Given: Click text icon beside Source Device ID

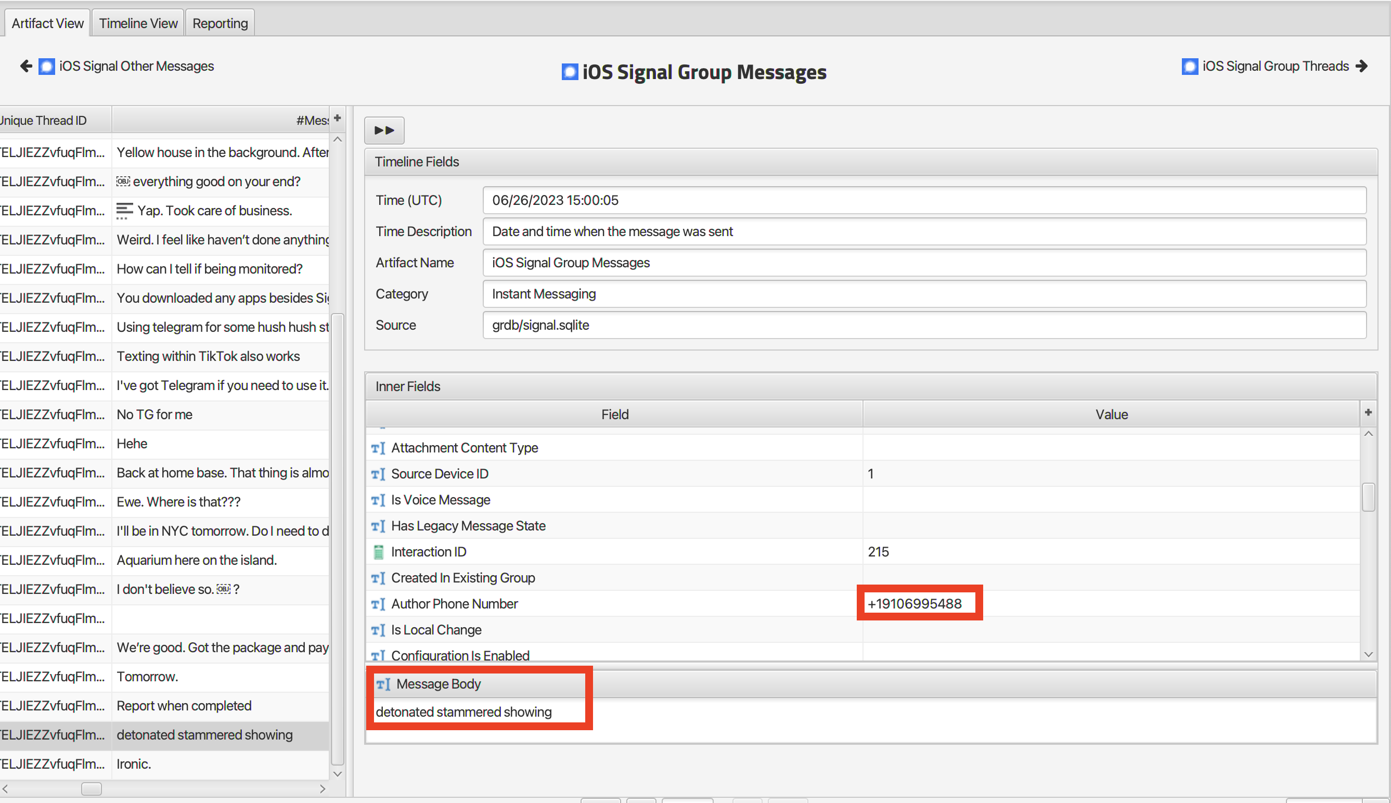Looking at the screenshot, I should 378,474.
